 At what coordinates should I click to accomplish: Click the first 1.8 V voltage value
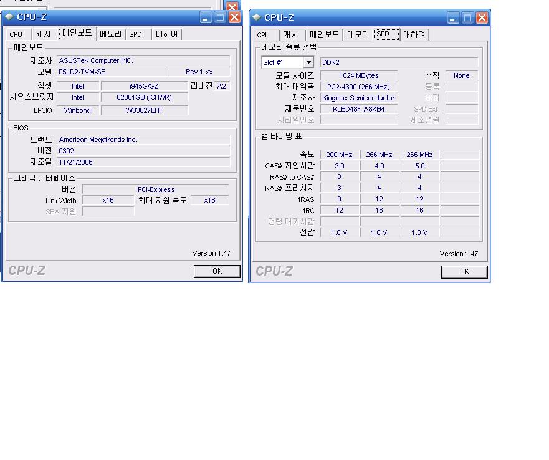[339, 232]
